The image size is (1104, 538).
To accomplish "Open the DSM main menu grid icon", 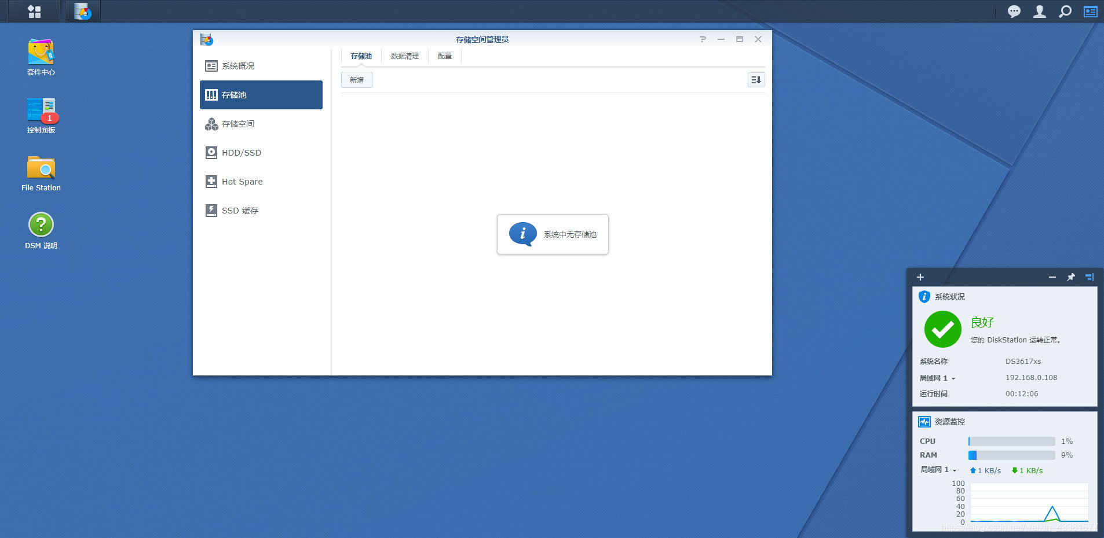I will 34,12.
